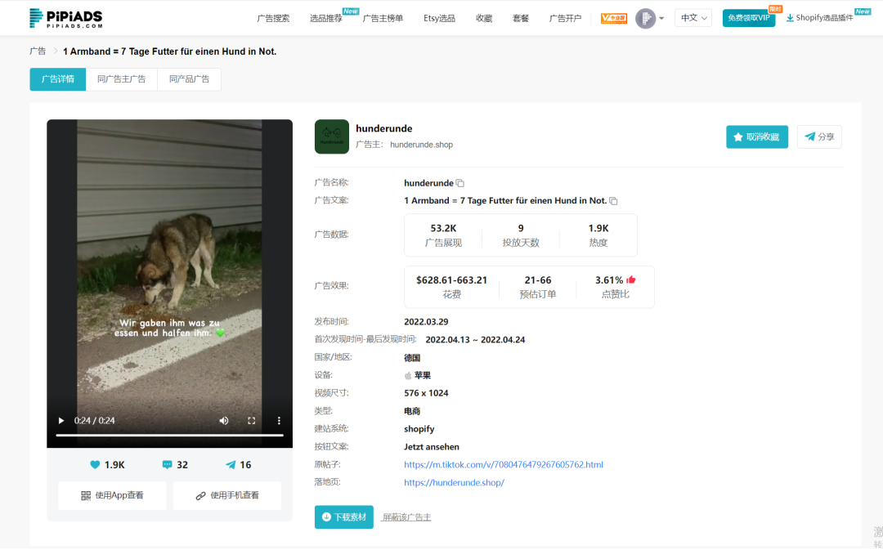Click 使用App查看 button

(x=112, y=495)
